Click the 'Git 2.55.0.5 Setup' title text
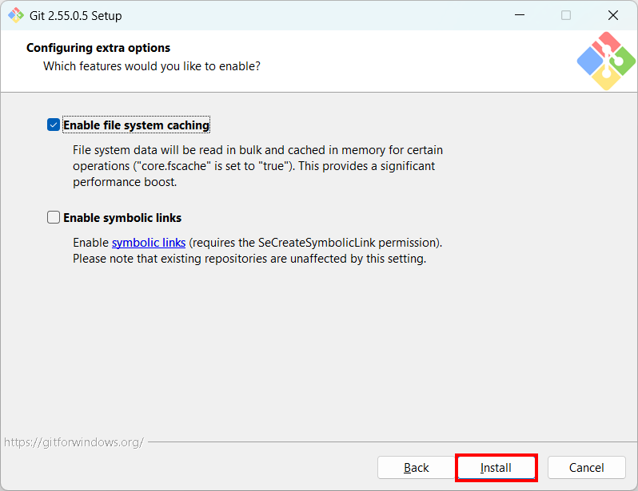The height and width of the screenshot is (491, 638). 76,16
